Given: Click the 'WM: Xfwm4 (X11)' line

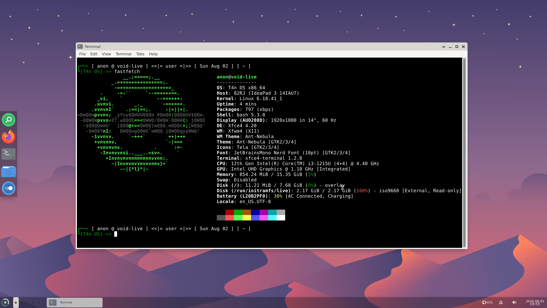Looking at the screenshot, I should (238, 131).
